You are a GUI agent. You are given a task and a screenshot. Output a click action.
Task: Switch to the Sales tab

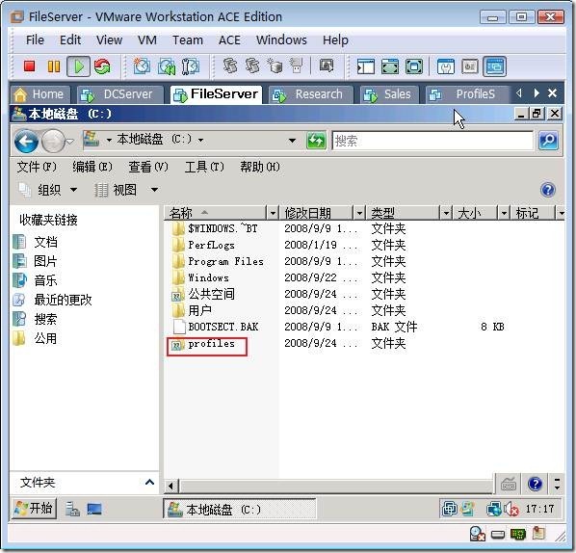tap(390, 94)
